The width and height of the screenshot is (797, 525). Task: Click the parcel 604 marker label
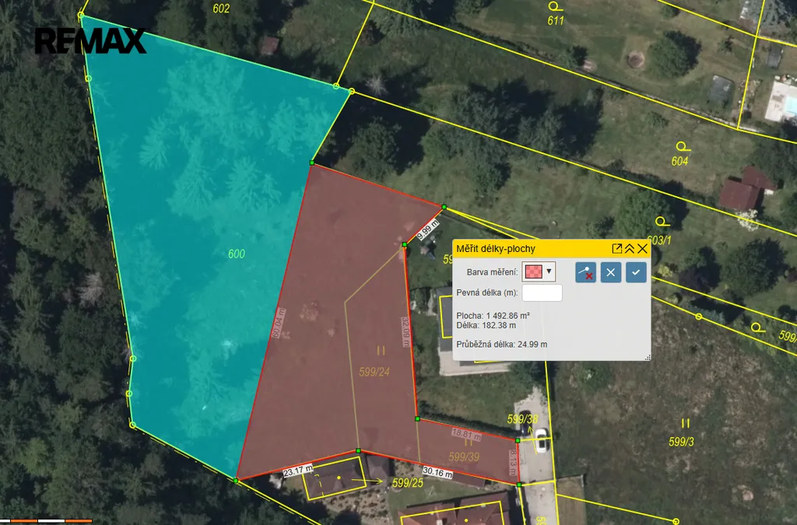680,160
